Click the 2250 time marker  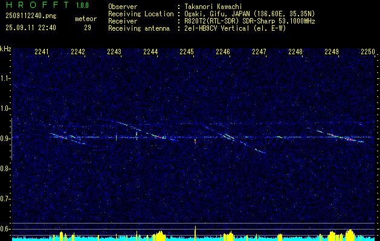(x=368, y=52)
